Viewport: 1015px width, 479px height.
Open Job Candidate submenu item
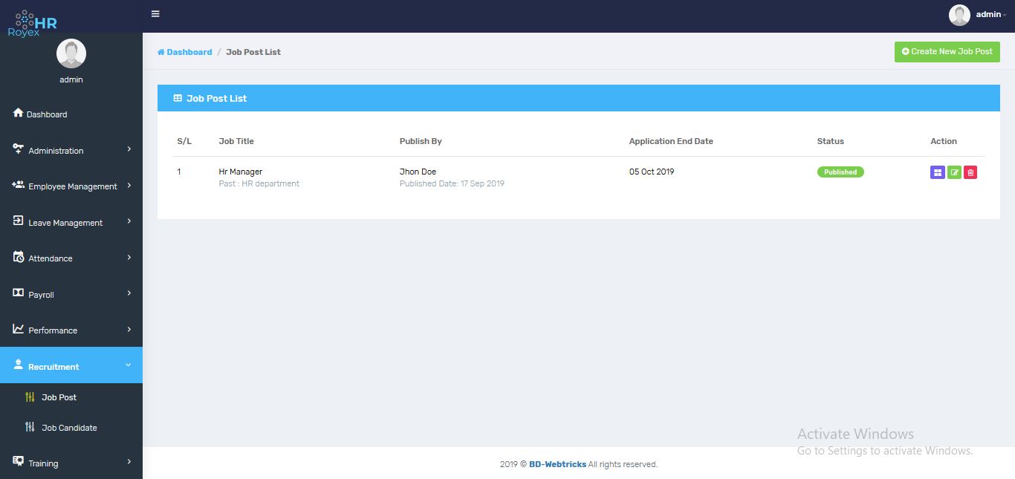point(69,428)
